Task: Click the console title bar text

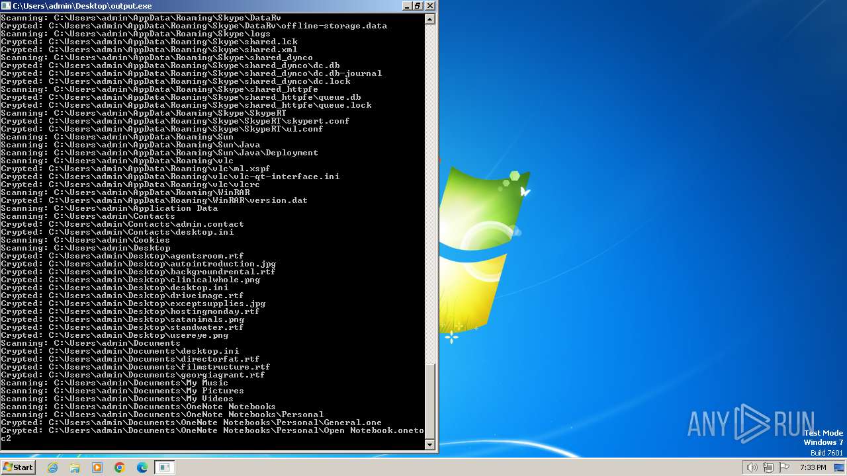Action: click(x=82, y=5)
